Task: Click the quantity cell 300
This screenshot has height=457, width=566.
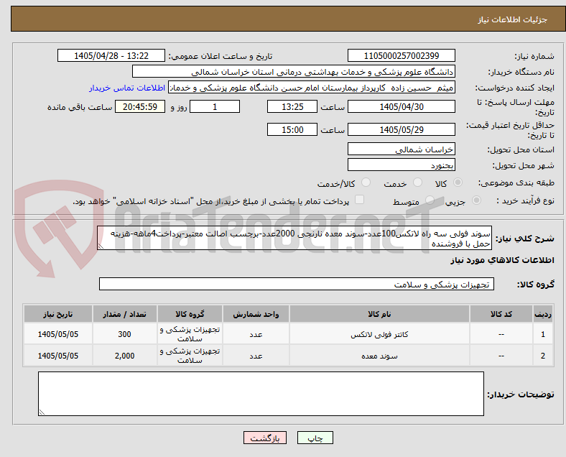Action: point(124,334)
